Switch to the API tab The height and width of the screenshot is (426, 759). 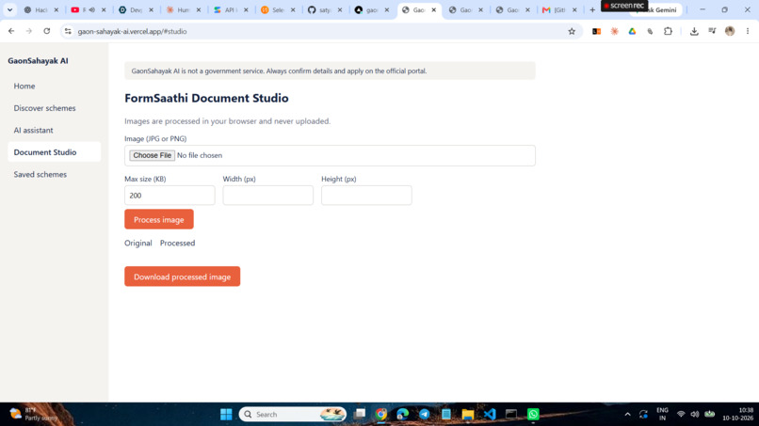pyautogui.click(x=231, y=9)
